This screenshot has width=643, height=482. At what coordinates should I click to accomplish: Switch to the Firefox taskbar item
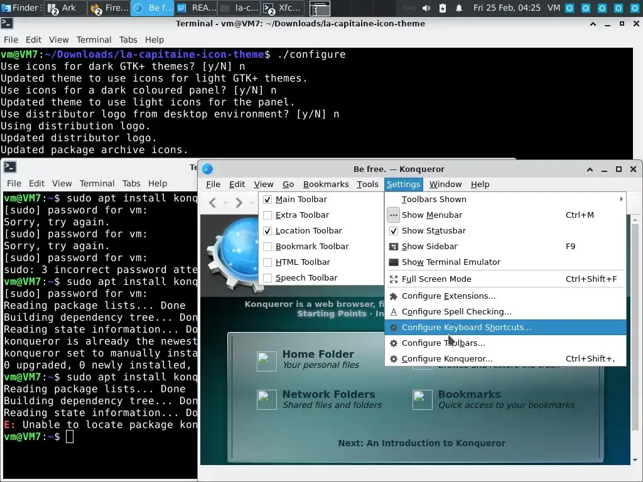(109, 8)
